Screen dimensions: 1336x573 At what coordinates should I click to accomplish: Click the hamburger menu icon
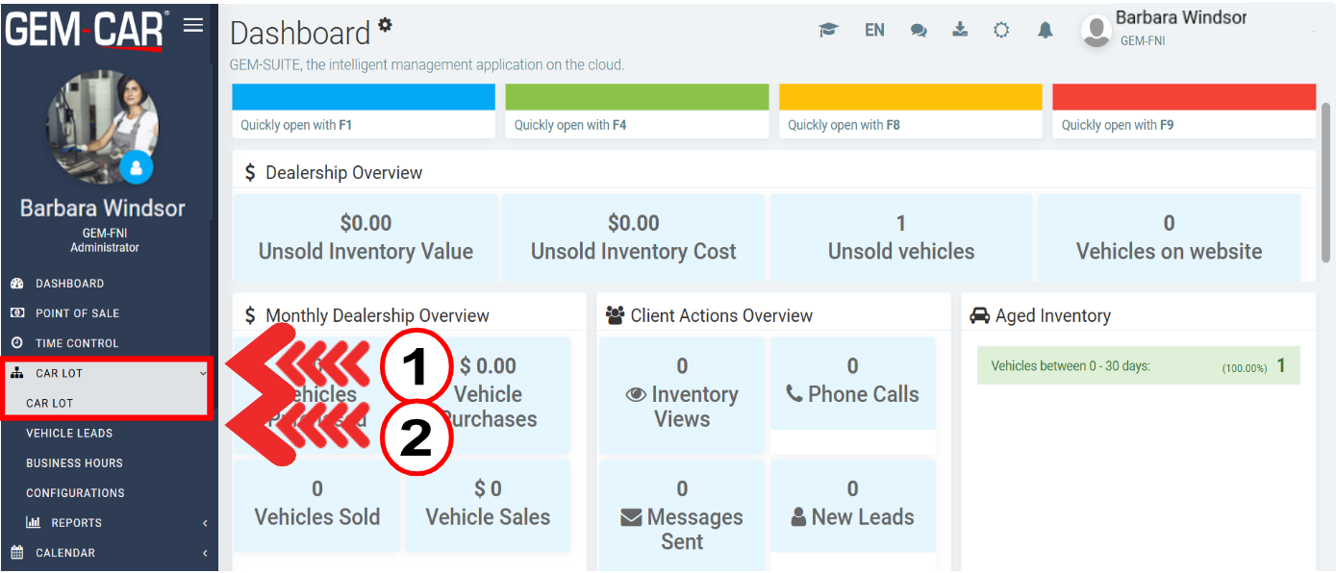point(193,25)
